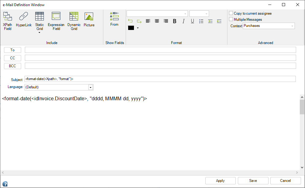Center align the text
This screenshot has width=305, height=188.
point(157,21)
